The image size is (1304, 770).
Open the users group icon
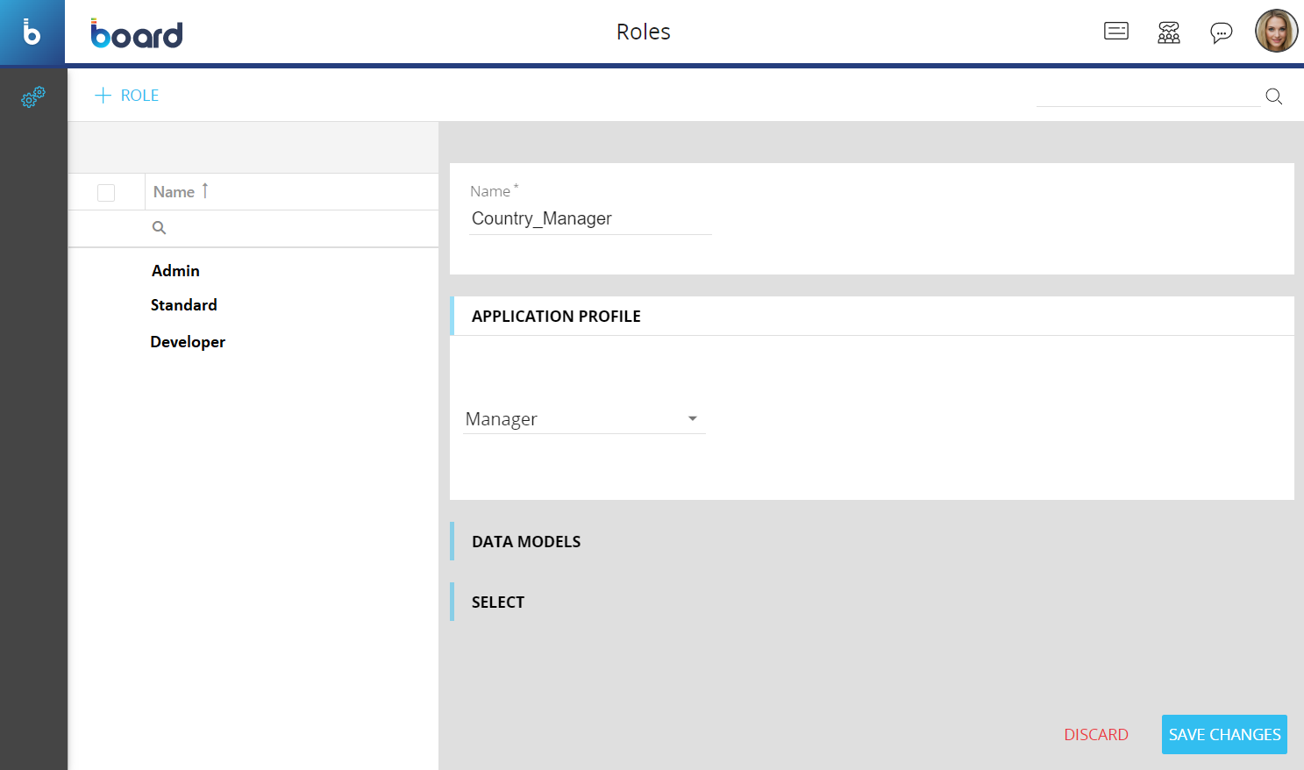1168,32
